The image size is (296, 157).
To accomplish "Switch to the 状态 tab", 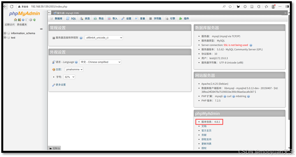I will pos(85,18).
